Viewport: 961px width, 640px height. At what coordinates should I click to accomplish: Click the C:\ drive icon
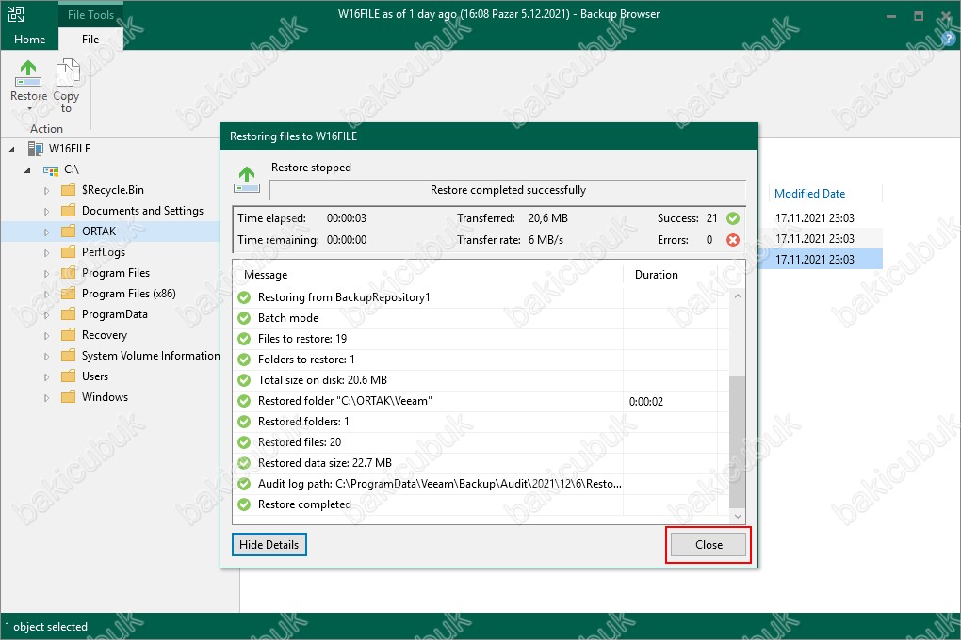51,169
